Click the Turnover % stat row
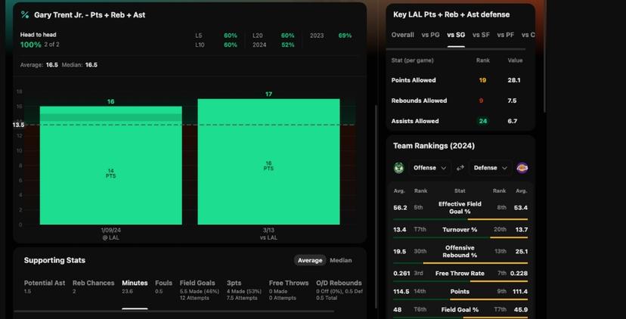The image size is (626, 319). coord(460,231)
